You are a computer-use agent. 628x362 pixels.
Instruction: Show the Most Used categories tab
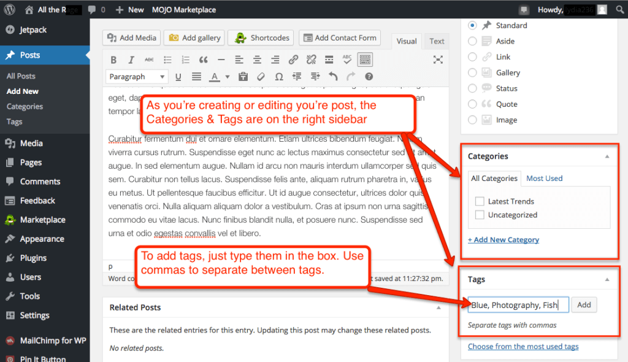tap(545, 179)
